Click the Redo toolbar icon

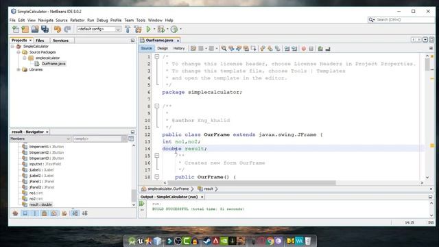(x=67, y=29)
